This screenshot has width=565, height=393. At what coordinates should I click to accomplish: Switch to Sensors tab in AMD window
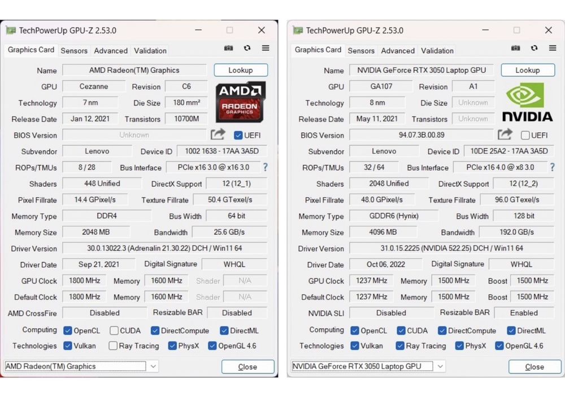pos(74,51)
